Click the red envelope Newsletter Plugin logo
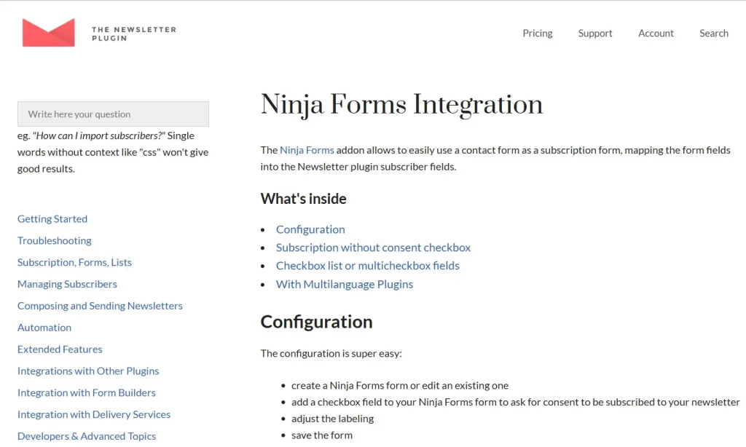This screenshot has width=746, height=447. click(x=49, y=32)
